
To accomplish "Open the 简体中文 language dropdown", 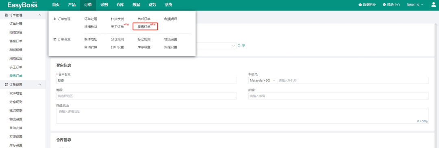I will point(415,5).
